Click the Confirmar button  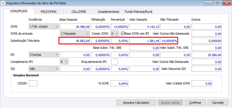click(195, 102)
